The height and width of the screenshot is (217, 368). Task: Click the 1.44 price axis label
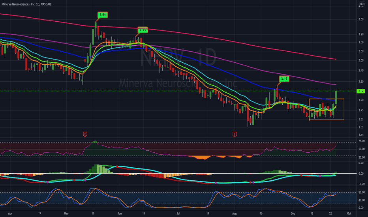(361, 135)
